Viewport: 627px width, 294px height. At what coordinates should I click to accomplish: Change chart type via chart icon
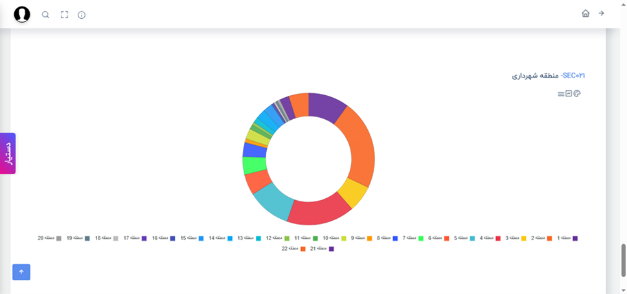[x=569, y=94]
